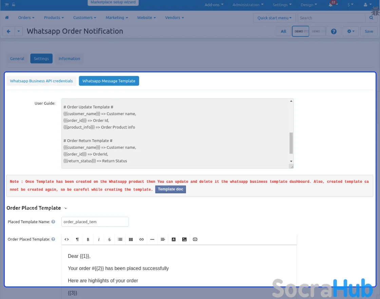Focus the Placed Template Name field
380x299 pixels.
[x=95, y=222]
